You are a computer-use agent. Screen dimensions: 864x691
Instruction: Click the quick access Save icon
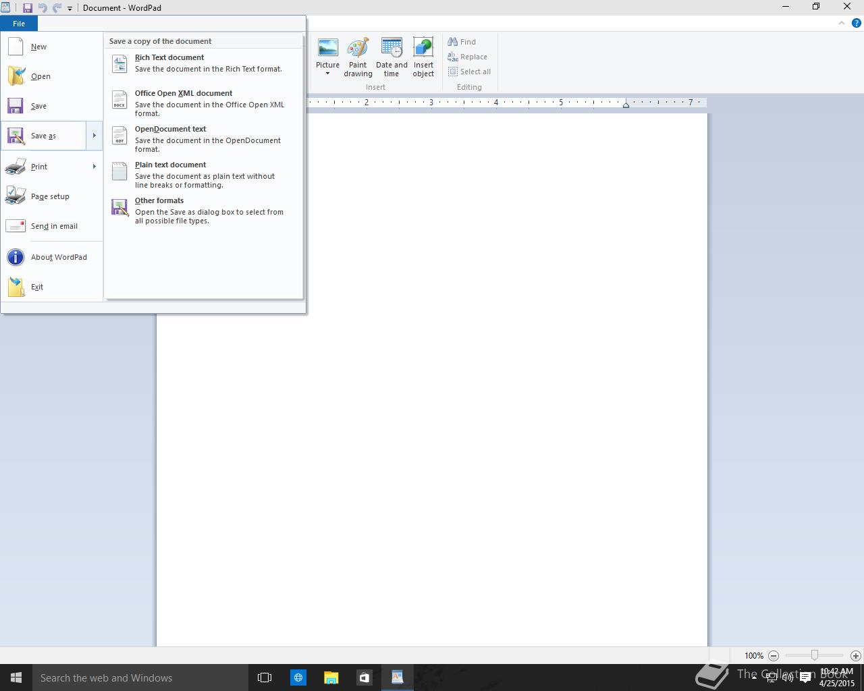point(28,8)
